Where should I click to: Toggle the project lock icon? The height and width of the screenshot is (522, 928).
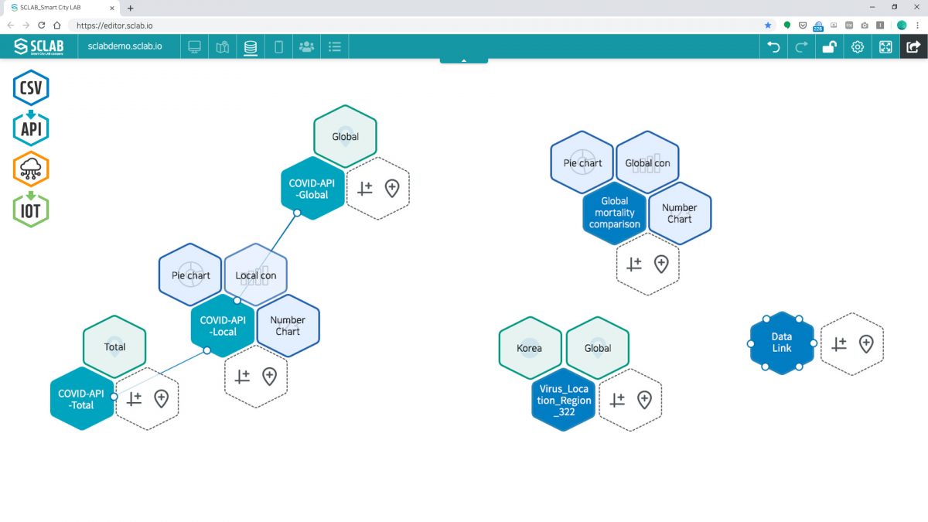click(829, 46)
